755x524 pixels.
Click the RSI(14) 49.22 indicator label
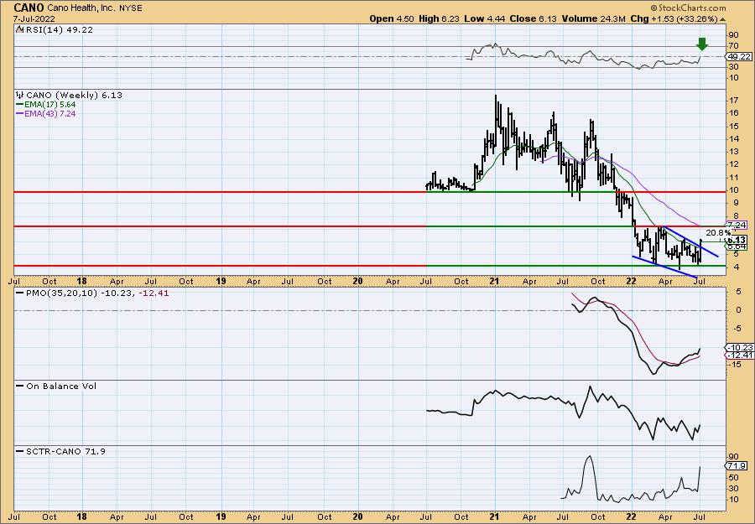point(60,29)
